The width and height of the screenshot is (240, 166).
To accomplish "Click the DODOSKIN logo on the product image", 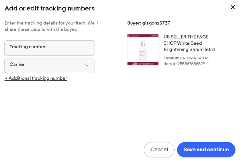I will [x=134, y=36].
